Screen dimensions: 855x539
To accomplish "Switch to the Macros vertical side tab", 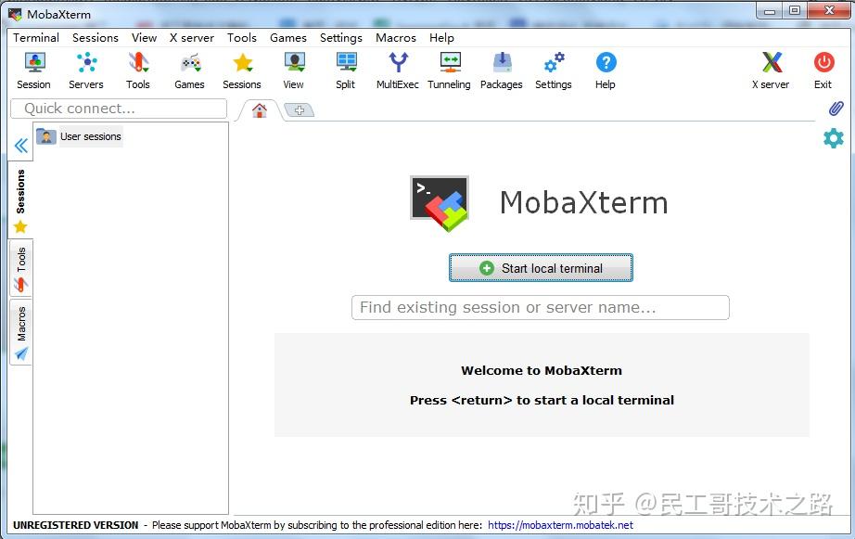I will coord(20,332).
